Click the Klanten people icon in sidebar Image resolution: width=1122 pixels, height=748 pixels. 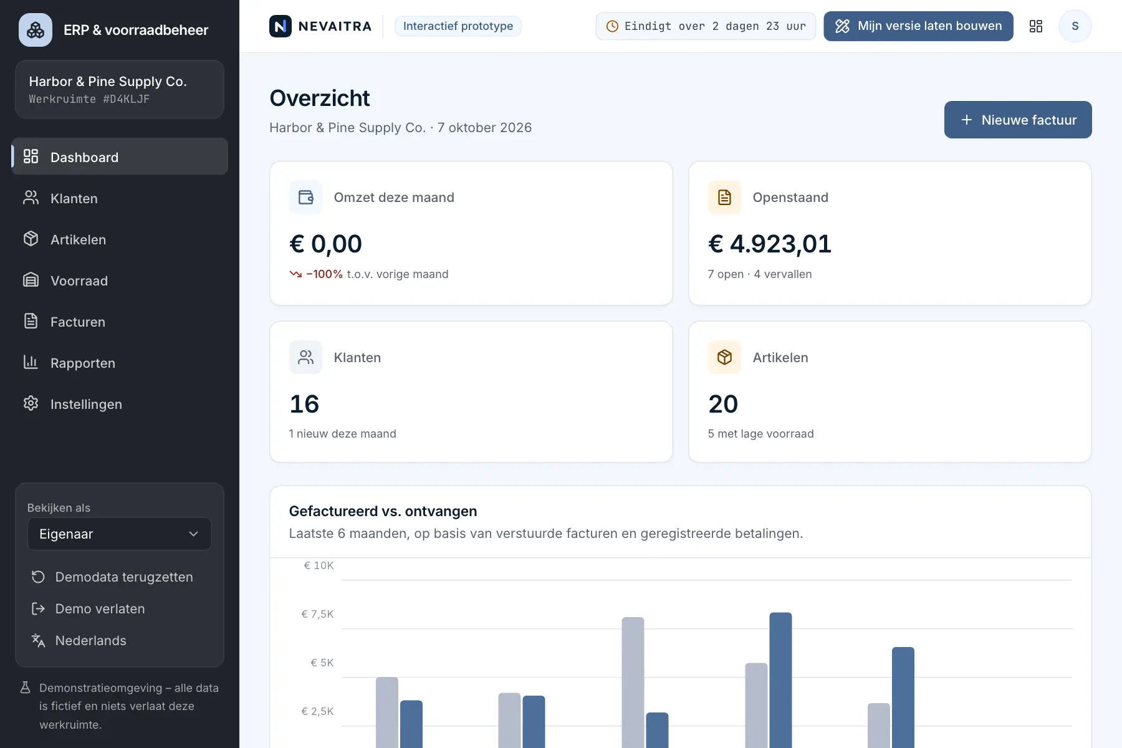[31, 198]
